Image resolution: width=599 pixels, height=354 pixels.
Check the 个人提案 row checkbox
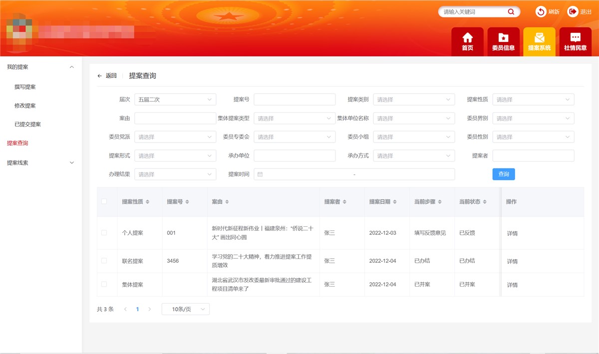104,233
